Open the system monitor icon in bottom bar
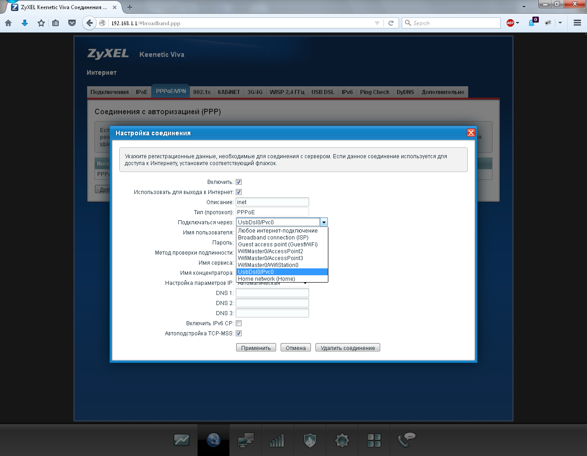 tap(182, 440)
